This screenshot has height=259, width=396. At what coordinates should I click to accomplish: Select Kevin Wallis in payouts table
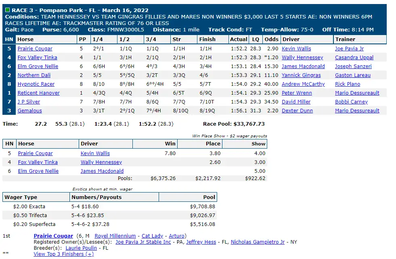pos(95,153)
